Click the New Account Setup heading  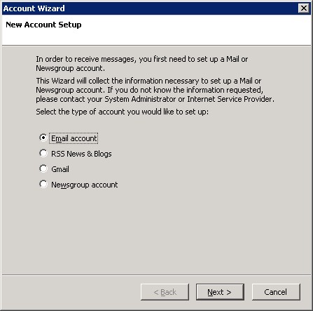(43, 25)
